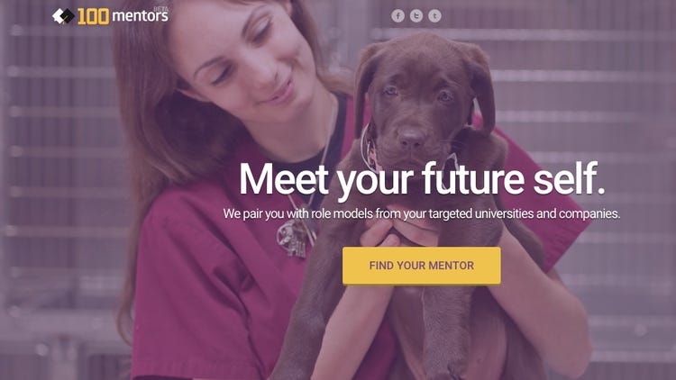Click the "We pair you with role models" tagline
Screen dimensions: 676x380
point(422,213)
